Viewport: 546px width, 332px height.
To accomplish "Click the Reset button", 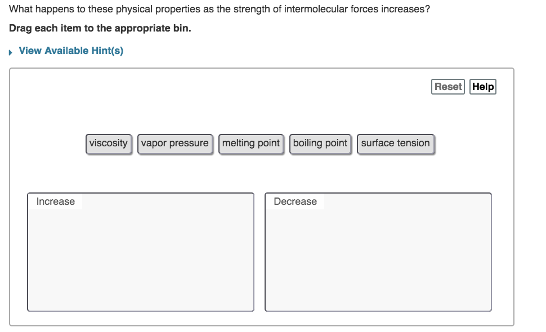I will pos(447,86).
